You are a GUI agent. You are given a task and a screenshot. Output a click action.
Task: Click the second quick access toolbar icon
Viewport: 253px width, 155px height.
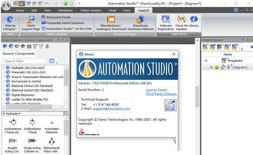pos(22,3)
